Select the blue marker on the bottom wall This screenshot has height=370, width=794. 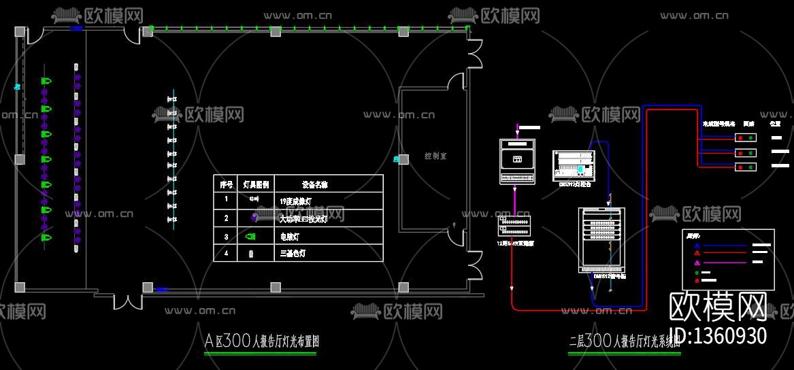click(x=162, y=290)
